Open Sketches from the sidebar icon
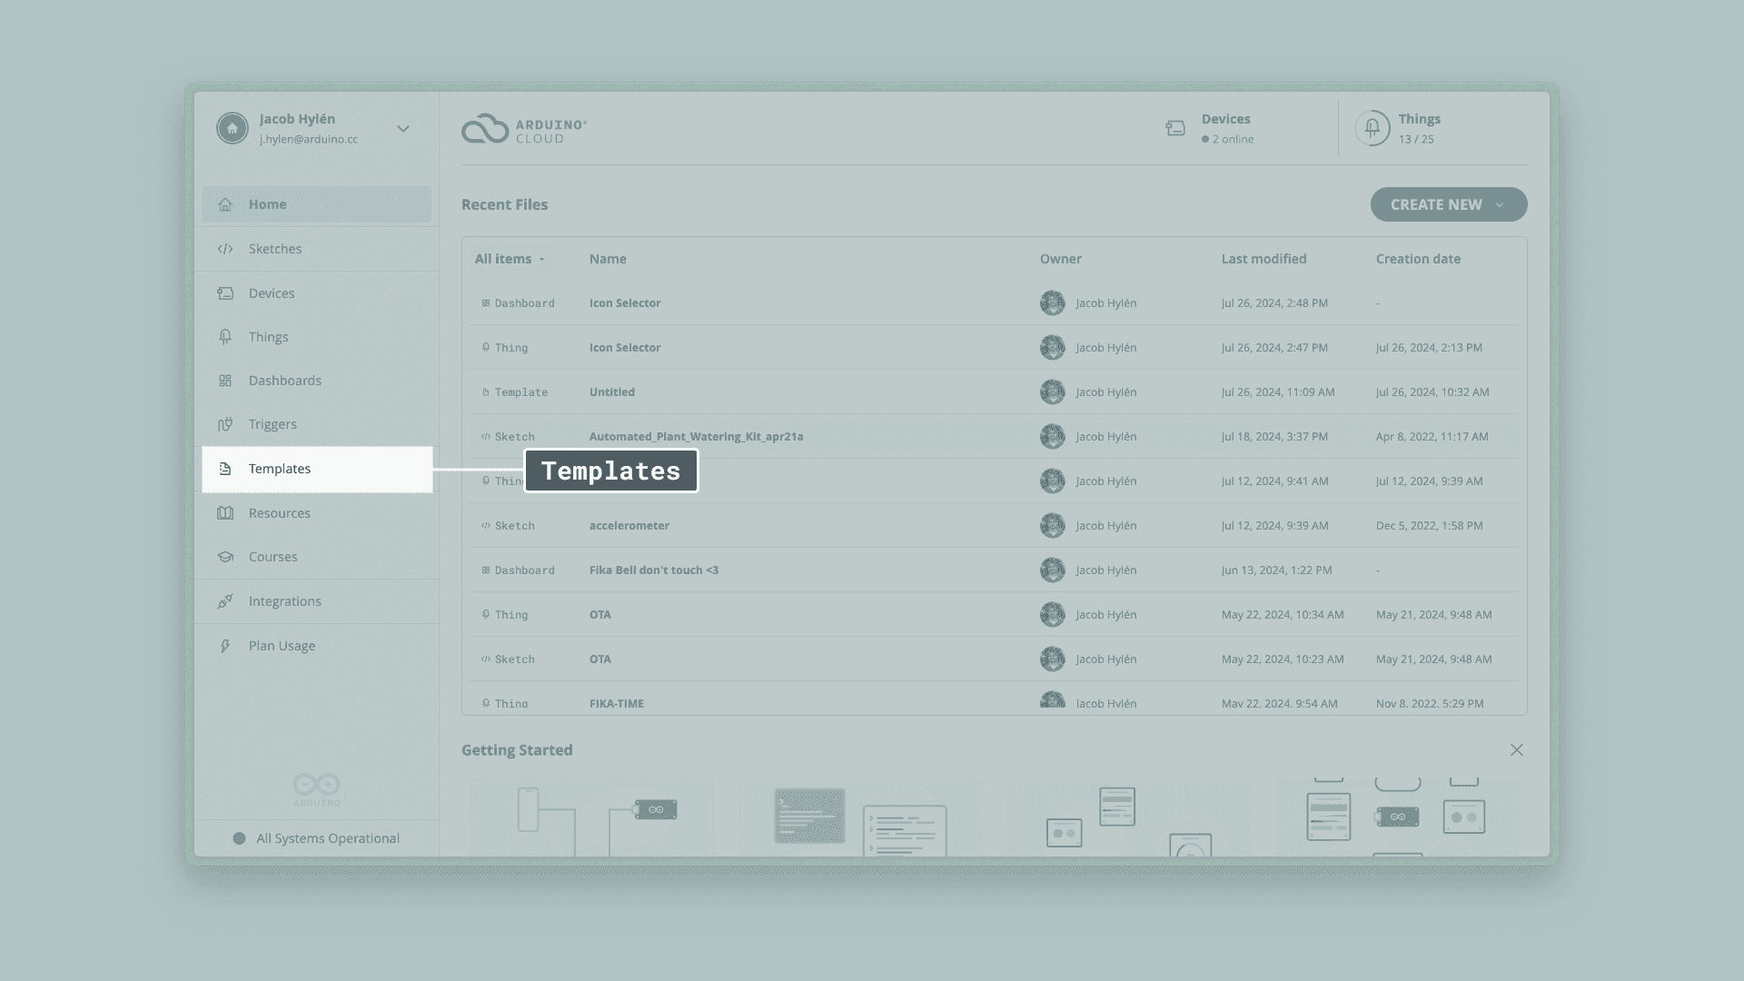1744x981 pixels. point(225,248)
